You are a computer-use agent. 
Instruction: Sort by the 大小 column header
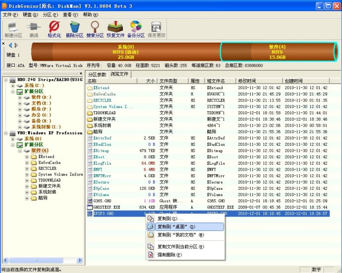coord(147,81)
